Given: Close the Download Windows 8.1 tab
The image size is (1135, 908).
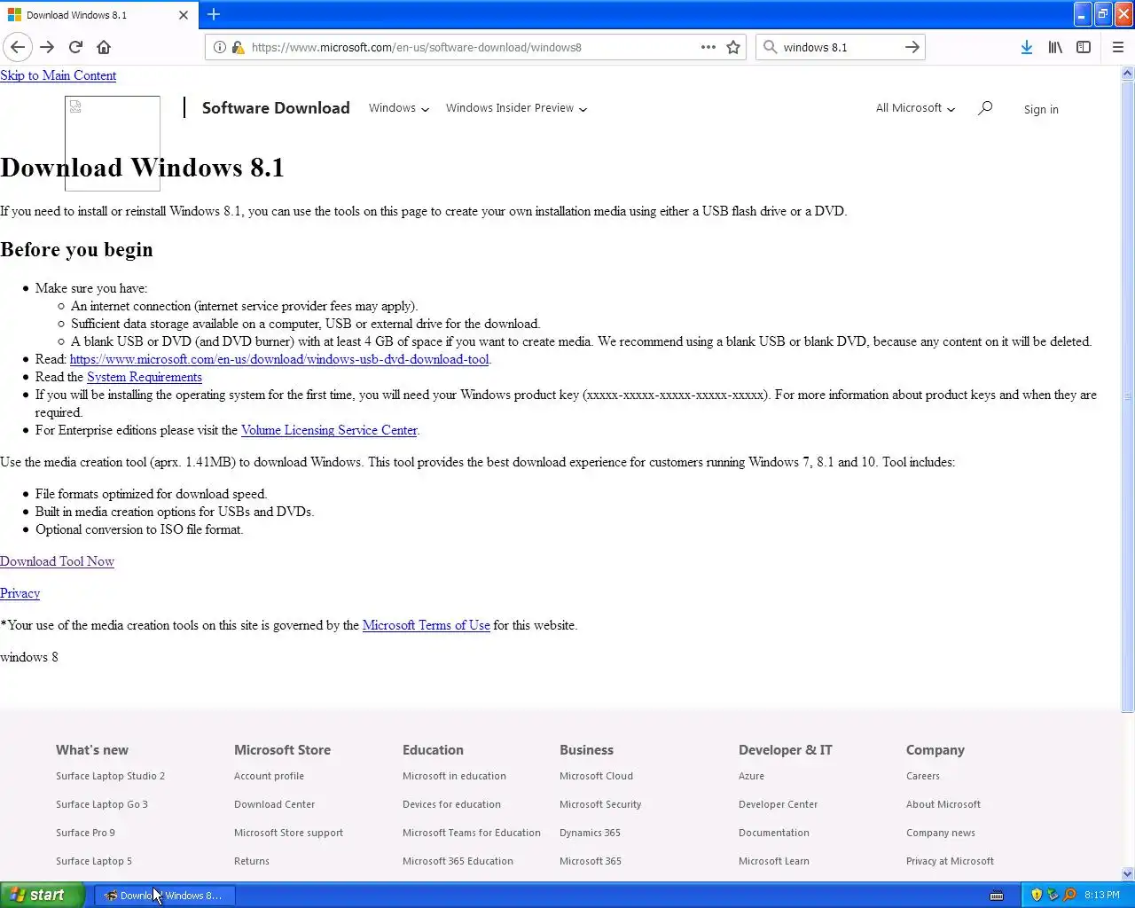Looking at the screenshot, I should click(184, 15).
